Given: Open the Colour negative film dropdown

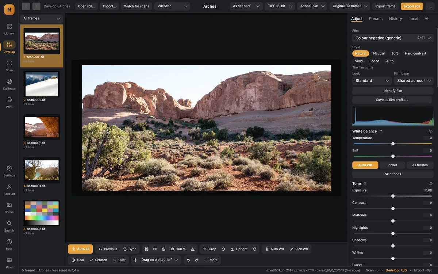Looking at the screenshot, I should [x=393, y=38].
